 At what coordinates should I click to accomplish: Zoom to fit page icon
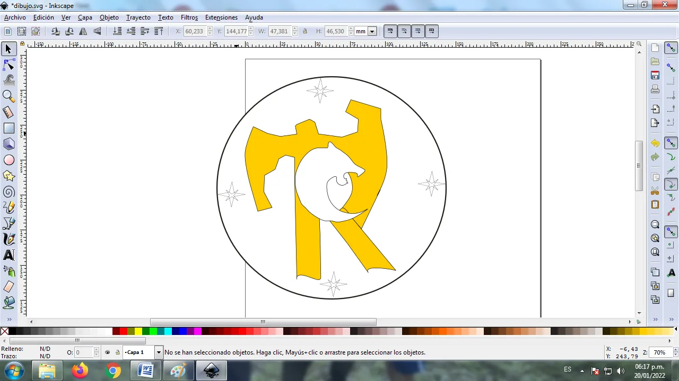pyautogui.click(x=655, y=252)
